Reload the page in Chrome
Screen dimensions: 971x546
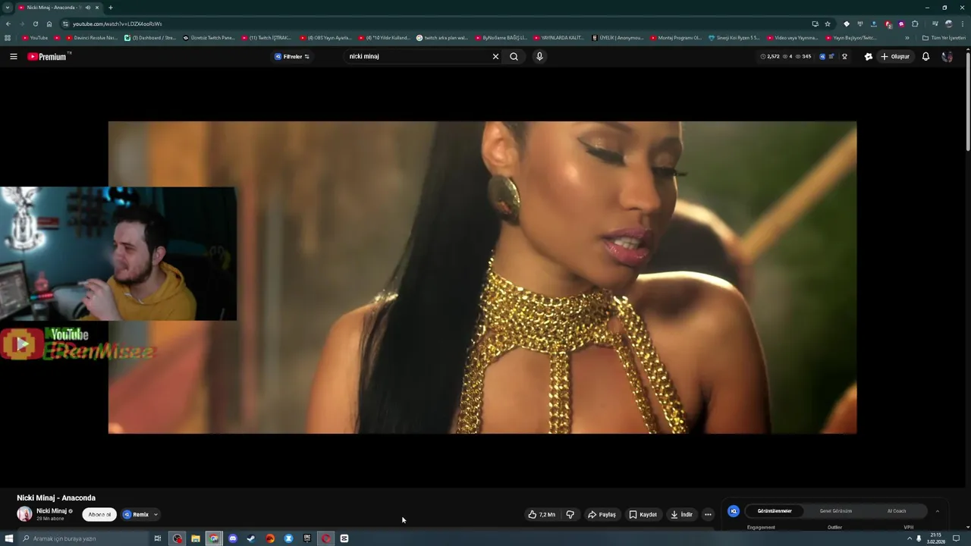pyautogui.click(x=35, y=24)
